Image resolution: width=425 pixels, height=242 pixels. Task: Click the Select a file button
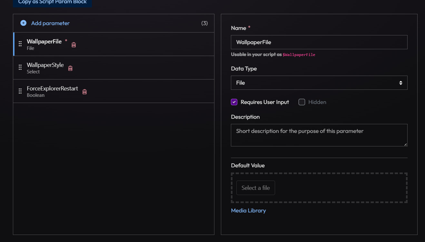tap(256, 188)
